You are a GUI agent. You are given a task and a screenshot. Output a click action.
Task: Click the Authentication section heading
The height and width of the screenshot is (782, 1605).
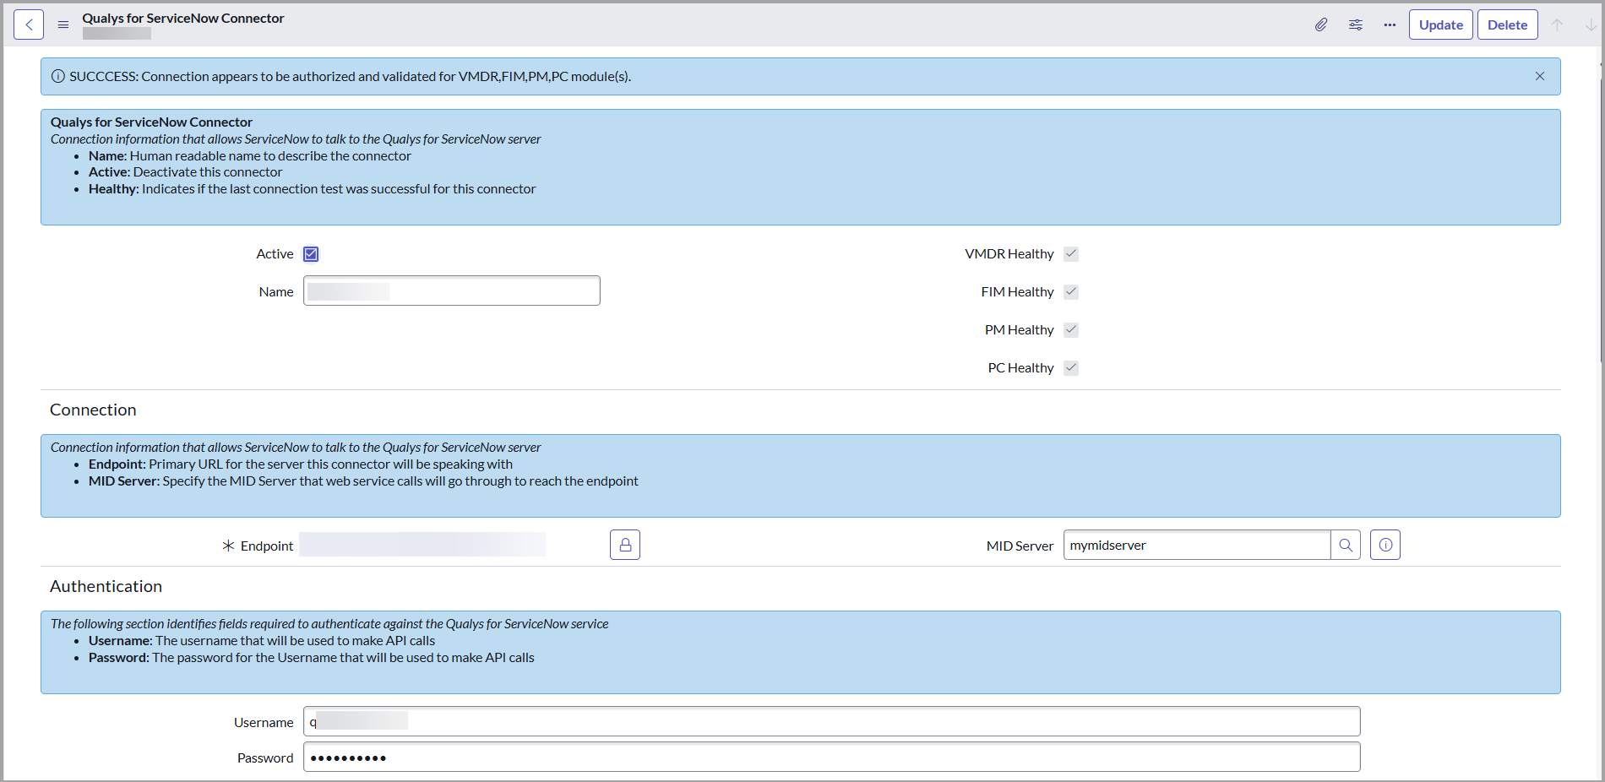point(106,586)
